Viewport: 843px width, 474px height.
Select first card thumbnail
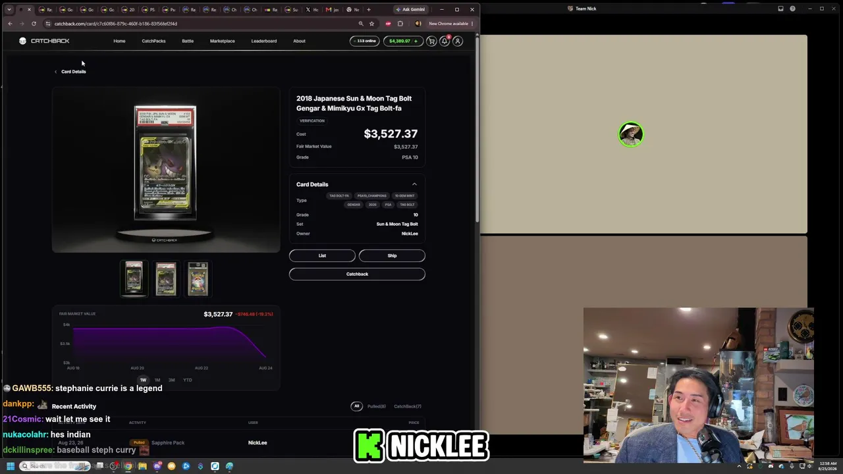tap(134, 278)
